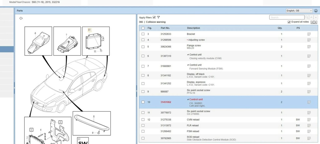
Task: Sort by Part No. column header
Action: 165,28
